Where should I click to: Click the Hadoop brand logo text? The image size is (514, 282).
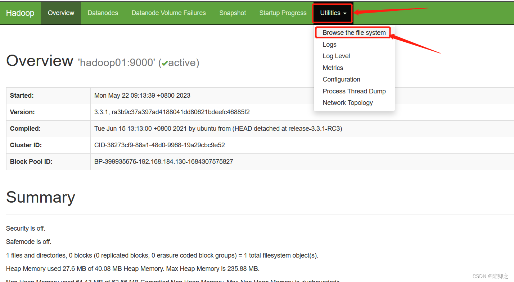pos(20,13)
